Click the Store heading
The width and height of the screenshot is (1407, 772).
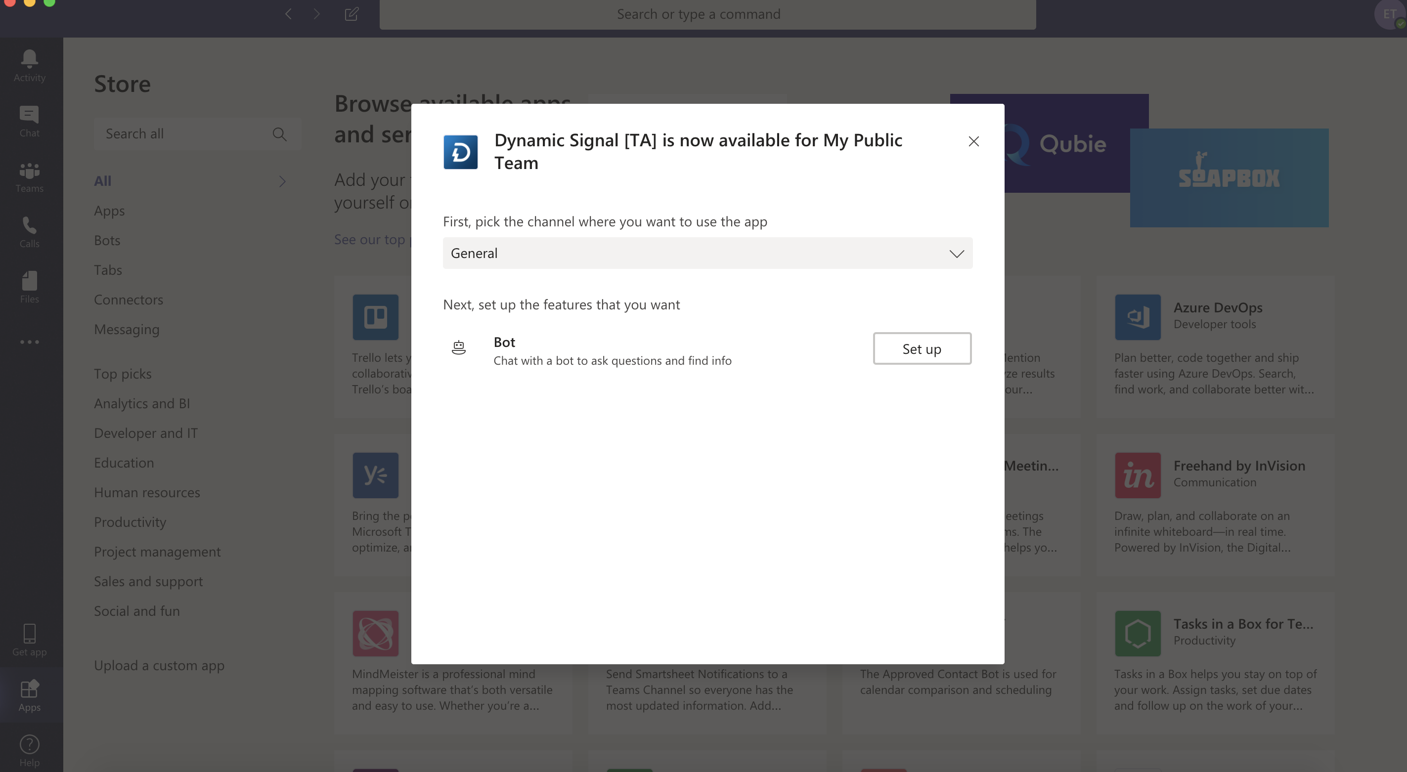pyautogui.click(x=122, y=84)
